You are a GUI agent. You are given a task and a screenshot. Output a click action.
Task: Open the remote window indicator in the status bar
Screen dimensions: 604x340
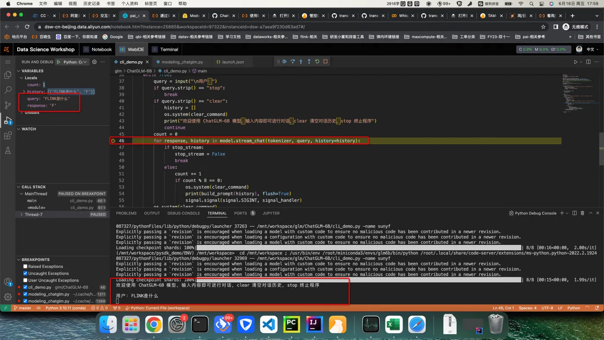(5, 308)
